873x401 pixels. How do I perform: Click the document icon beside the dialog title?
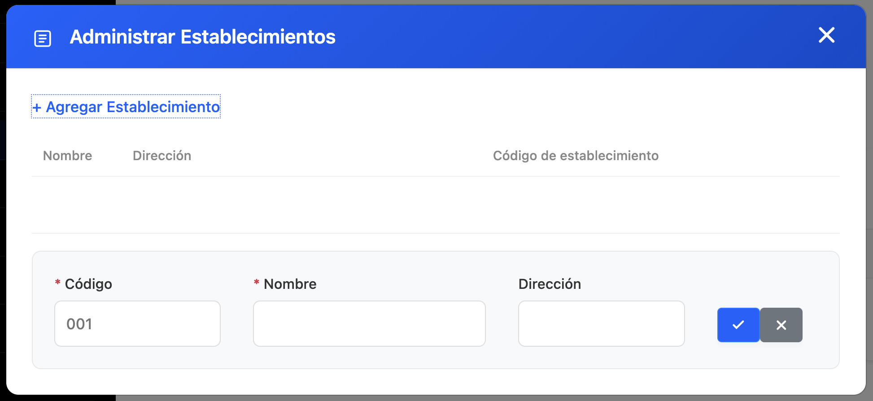[43, 38]
